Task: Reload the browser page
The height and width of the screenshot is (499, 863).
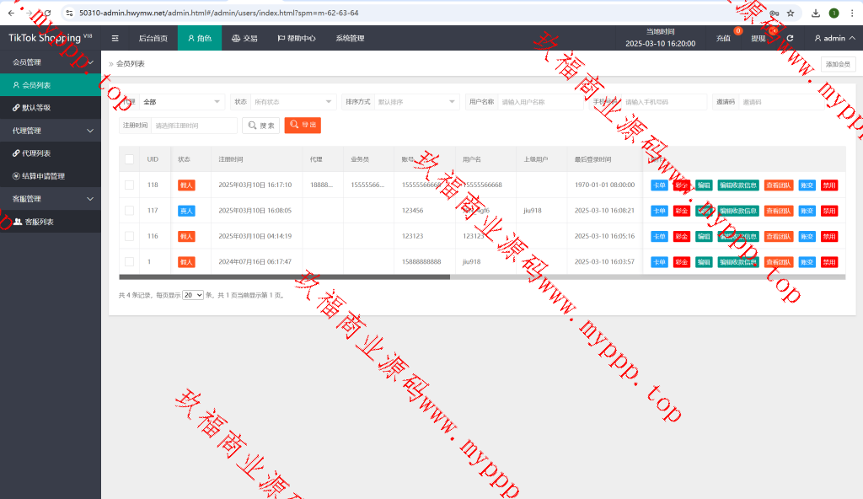Action: pyautogui.click(x=47, y=13)
